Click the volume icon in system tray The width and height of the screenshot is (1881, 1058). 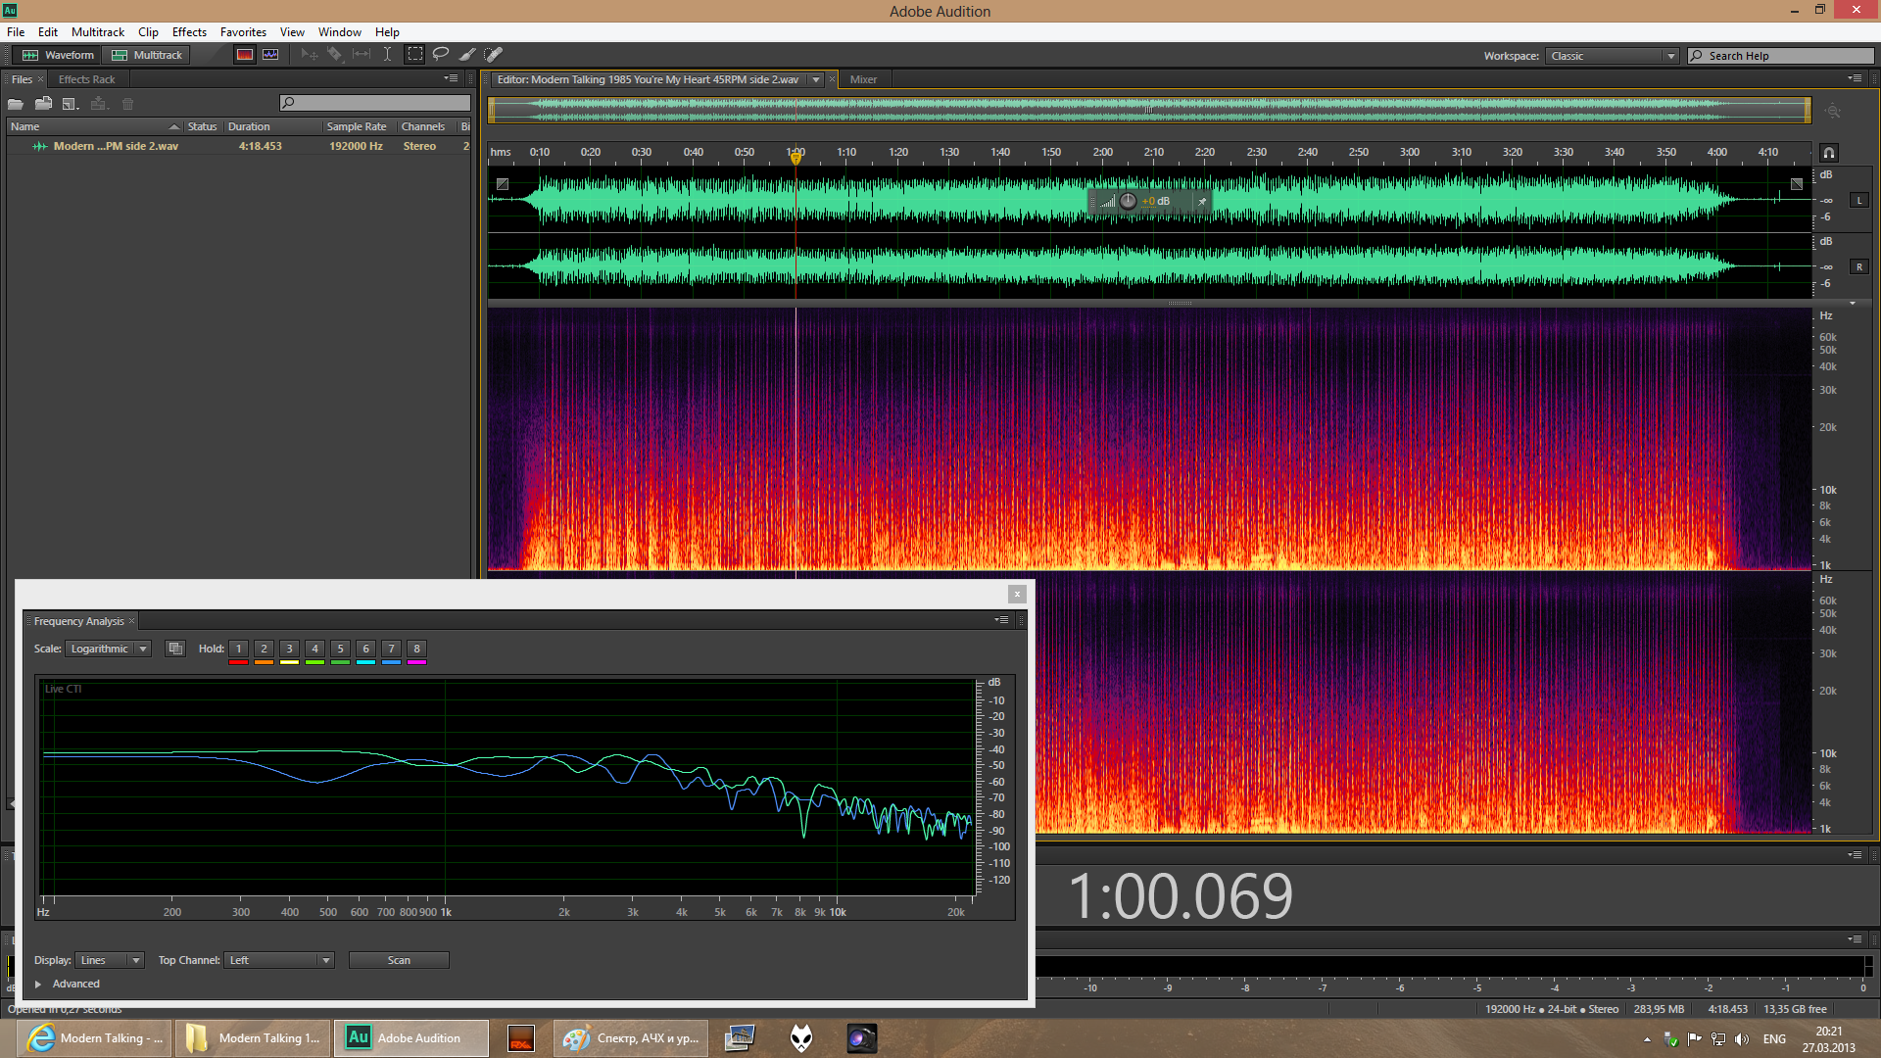click(1742, 1039)
